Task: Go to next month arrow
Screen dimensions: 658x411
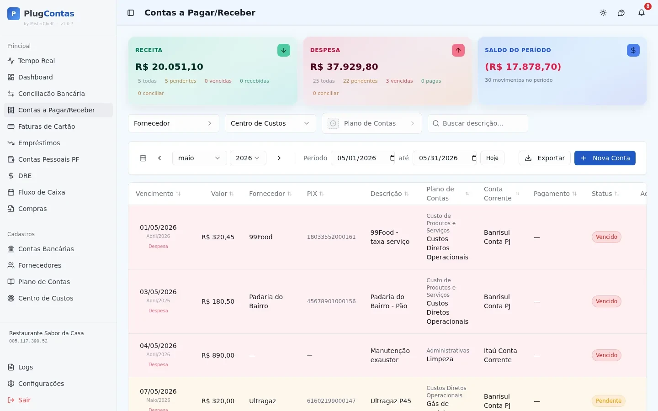Action: tap(279, 158)
